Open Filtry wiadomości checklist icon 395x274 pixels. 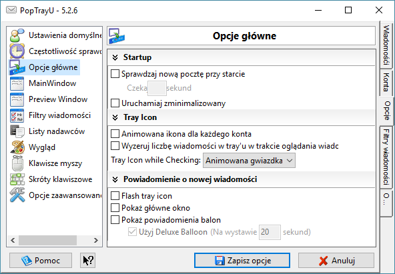pyautogui.click(x=17, y=115)
